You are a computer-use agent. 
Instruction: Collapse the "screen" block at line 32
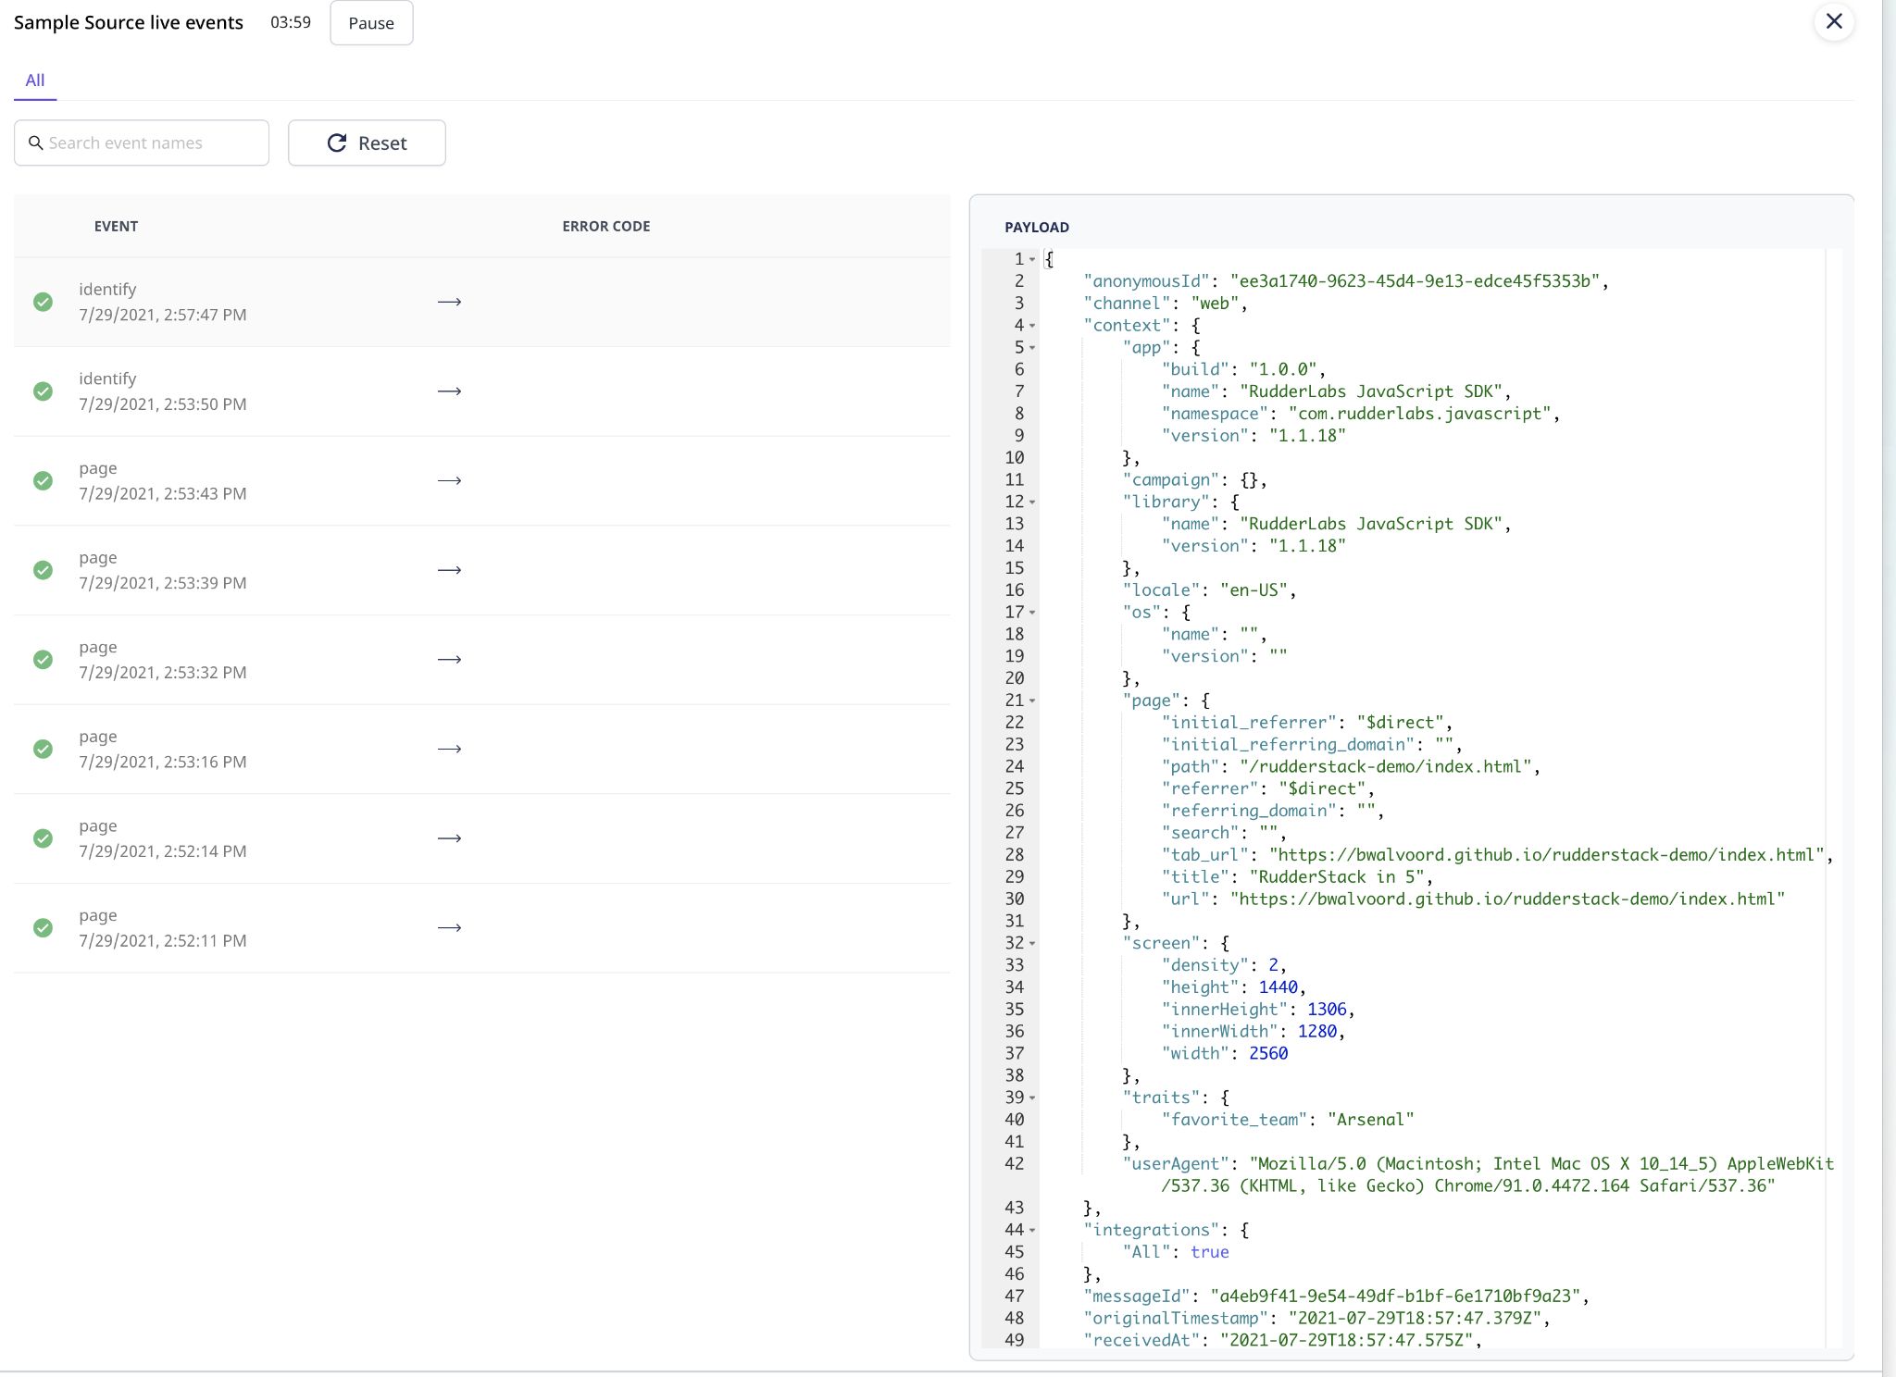click(1032, 943)
